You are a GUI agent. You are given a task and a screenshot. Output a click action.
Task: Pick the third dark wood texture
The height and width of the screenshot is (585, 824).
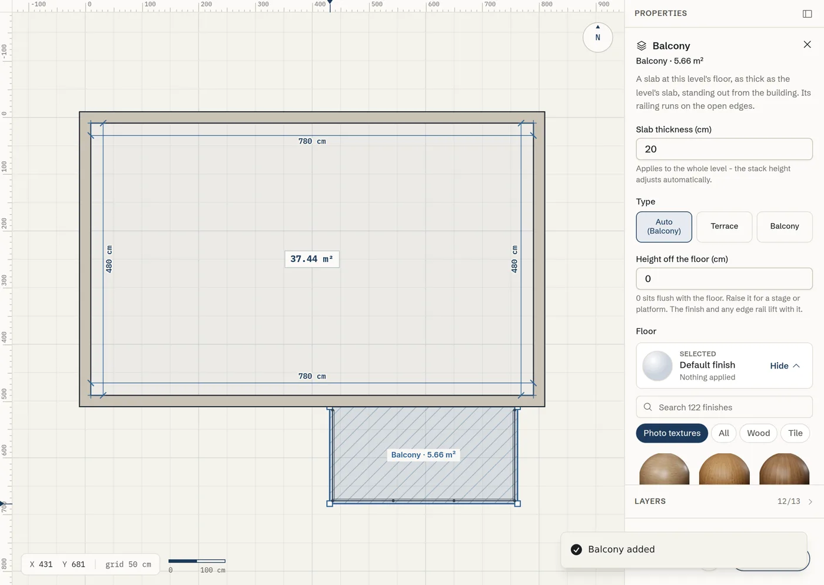(x=785, y=469)
